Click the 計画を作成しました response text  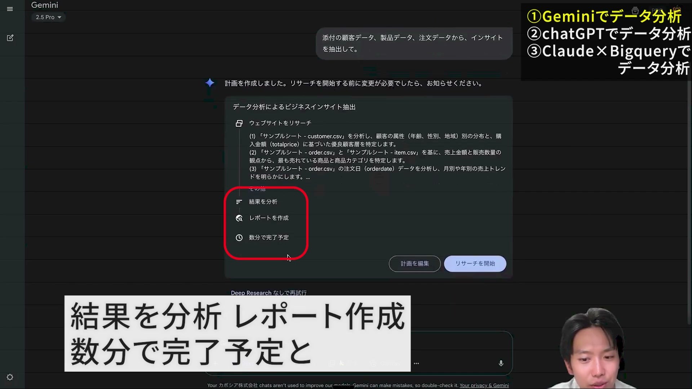point(354,83)
